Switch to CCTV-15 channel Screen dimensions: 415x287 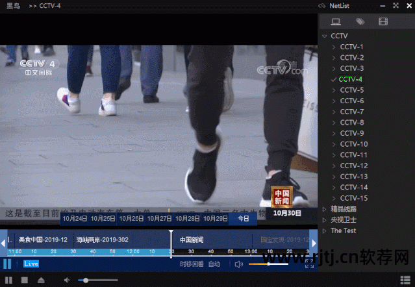coord(354,199)
